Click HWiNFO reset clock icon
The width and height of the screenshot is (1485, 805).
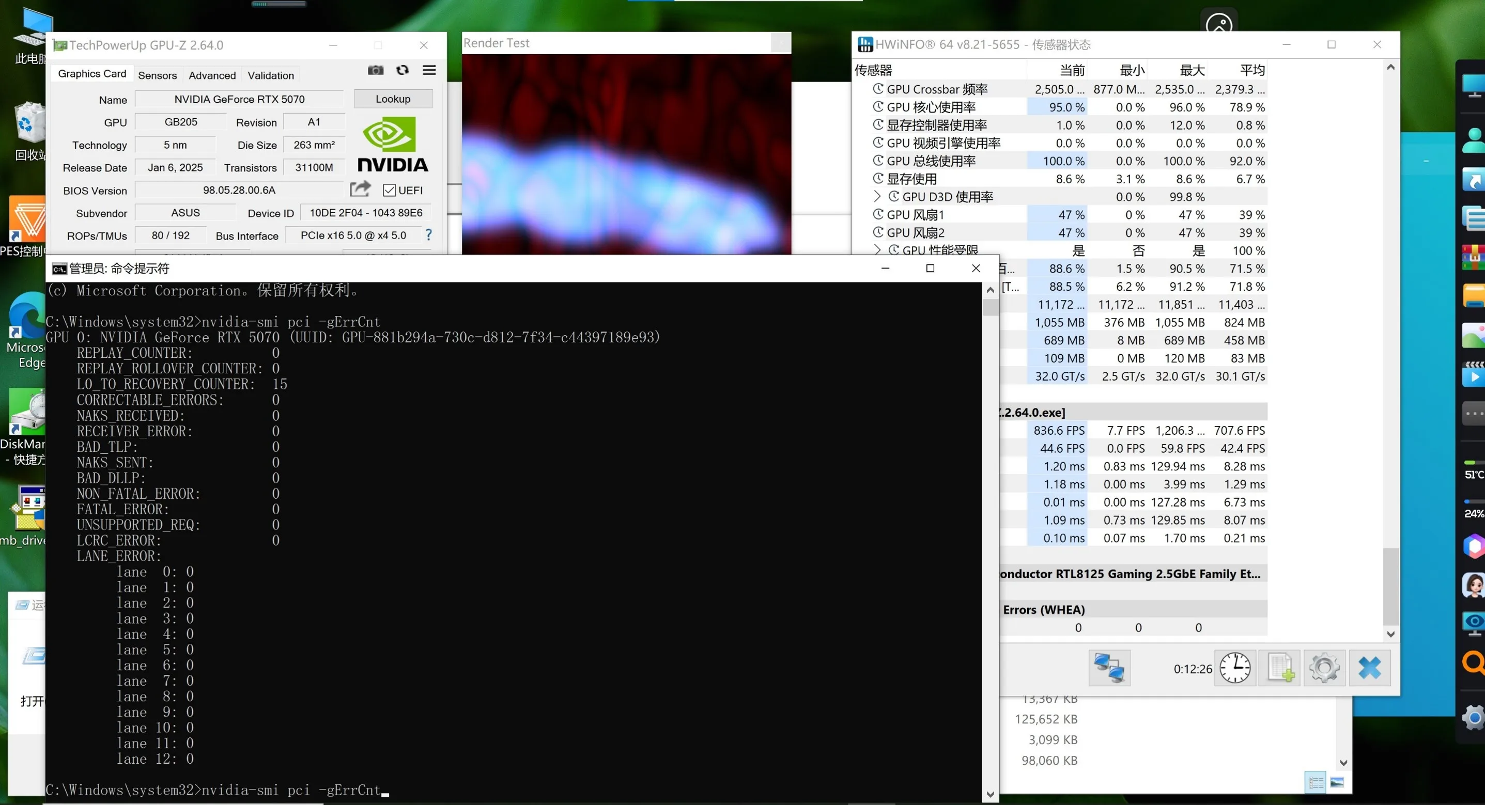pos(1235,669)
